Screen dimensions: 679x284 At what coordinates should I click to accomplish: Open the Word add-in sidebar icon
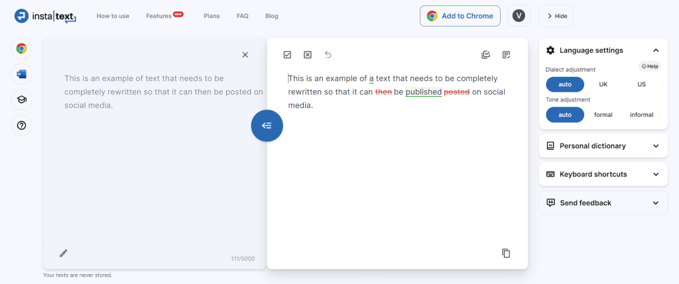[x=22, y=74]
